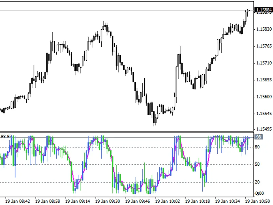Click the current price label 1.15884
Image resolution: width=273 pixels, height=205 pixels.
263,10
